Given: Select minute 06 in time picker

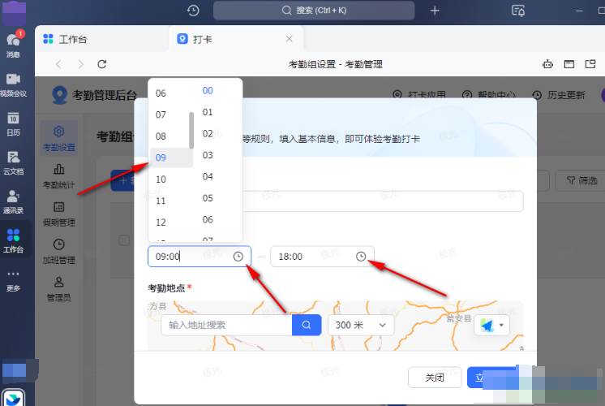Looking at the screenshot, I should (x=208, y=220).
